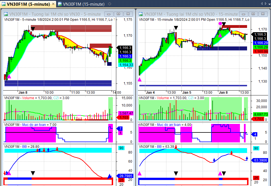Click the 15-minute window title text
The height and width of the screenshot is (186, 271).
coord(191,14)
